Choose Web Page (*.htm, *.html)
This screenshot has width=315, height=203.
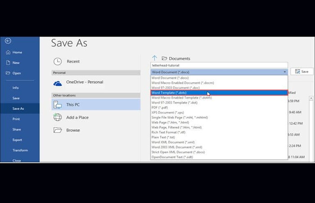219,122
